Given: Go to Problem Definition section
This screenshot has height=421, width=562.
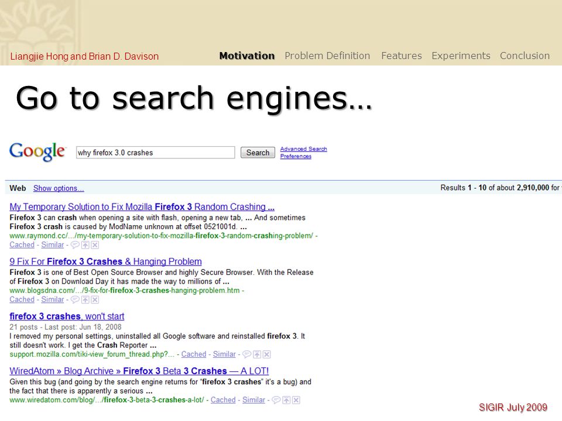Looking at the screenshot, I should [x=327, y=56].
